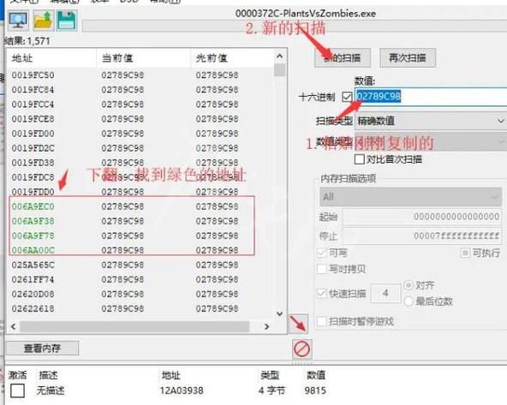507x405 pixels.
Task: Click the 新的扫描 new scan button
Action: click(343, 58)
